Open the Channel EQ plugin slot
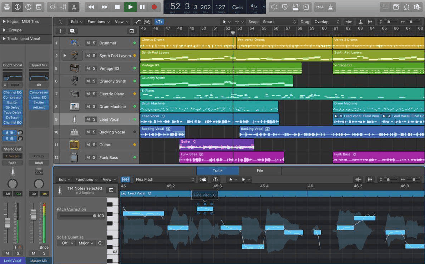Image resolution: width=425 pixels, height=264 pixels. tap(12, 92)
